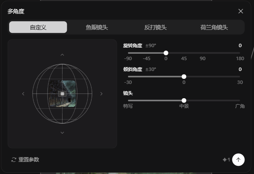Click the 多角度 dialog title
Screen dimensions: 254x174
pyautogui.click(x=16, y=11)
